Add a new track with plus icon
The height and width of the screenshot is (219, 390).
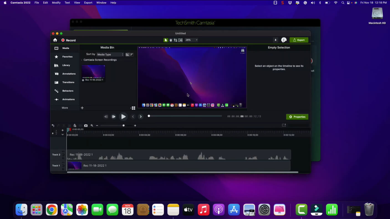pyautogui.click(x=63, y=130)
